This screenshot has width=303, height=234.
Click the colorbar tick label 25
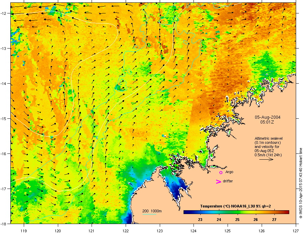tap(237, 220)
